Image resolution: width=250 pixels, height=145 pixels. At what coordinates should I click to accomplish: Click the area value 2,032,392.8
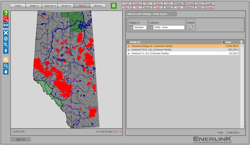(232, 46)
